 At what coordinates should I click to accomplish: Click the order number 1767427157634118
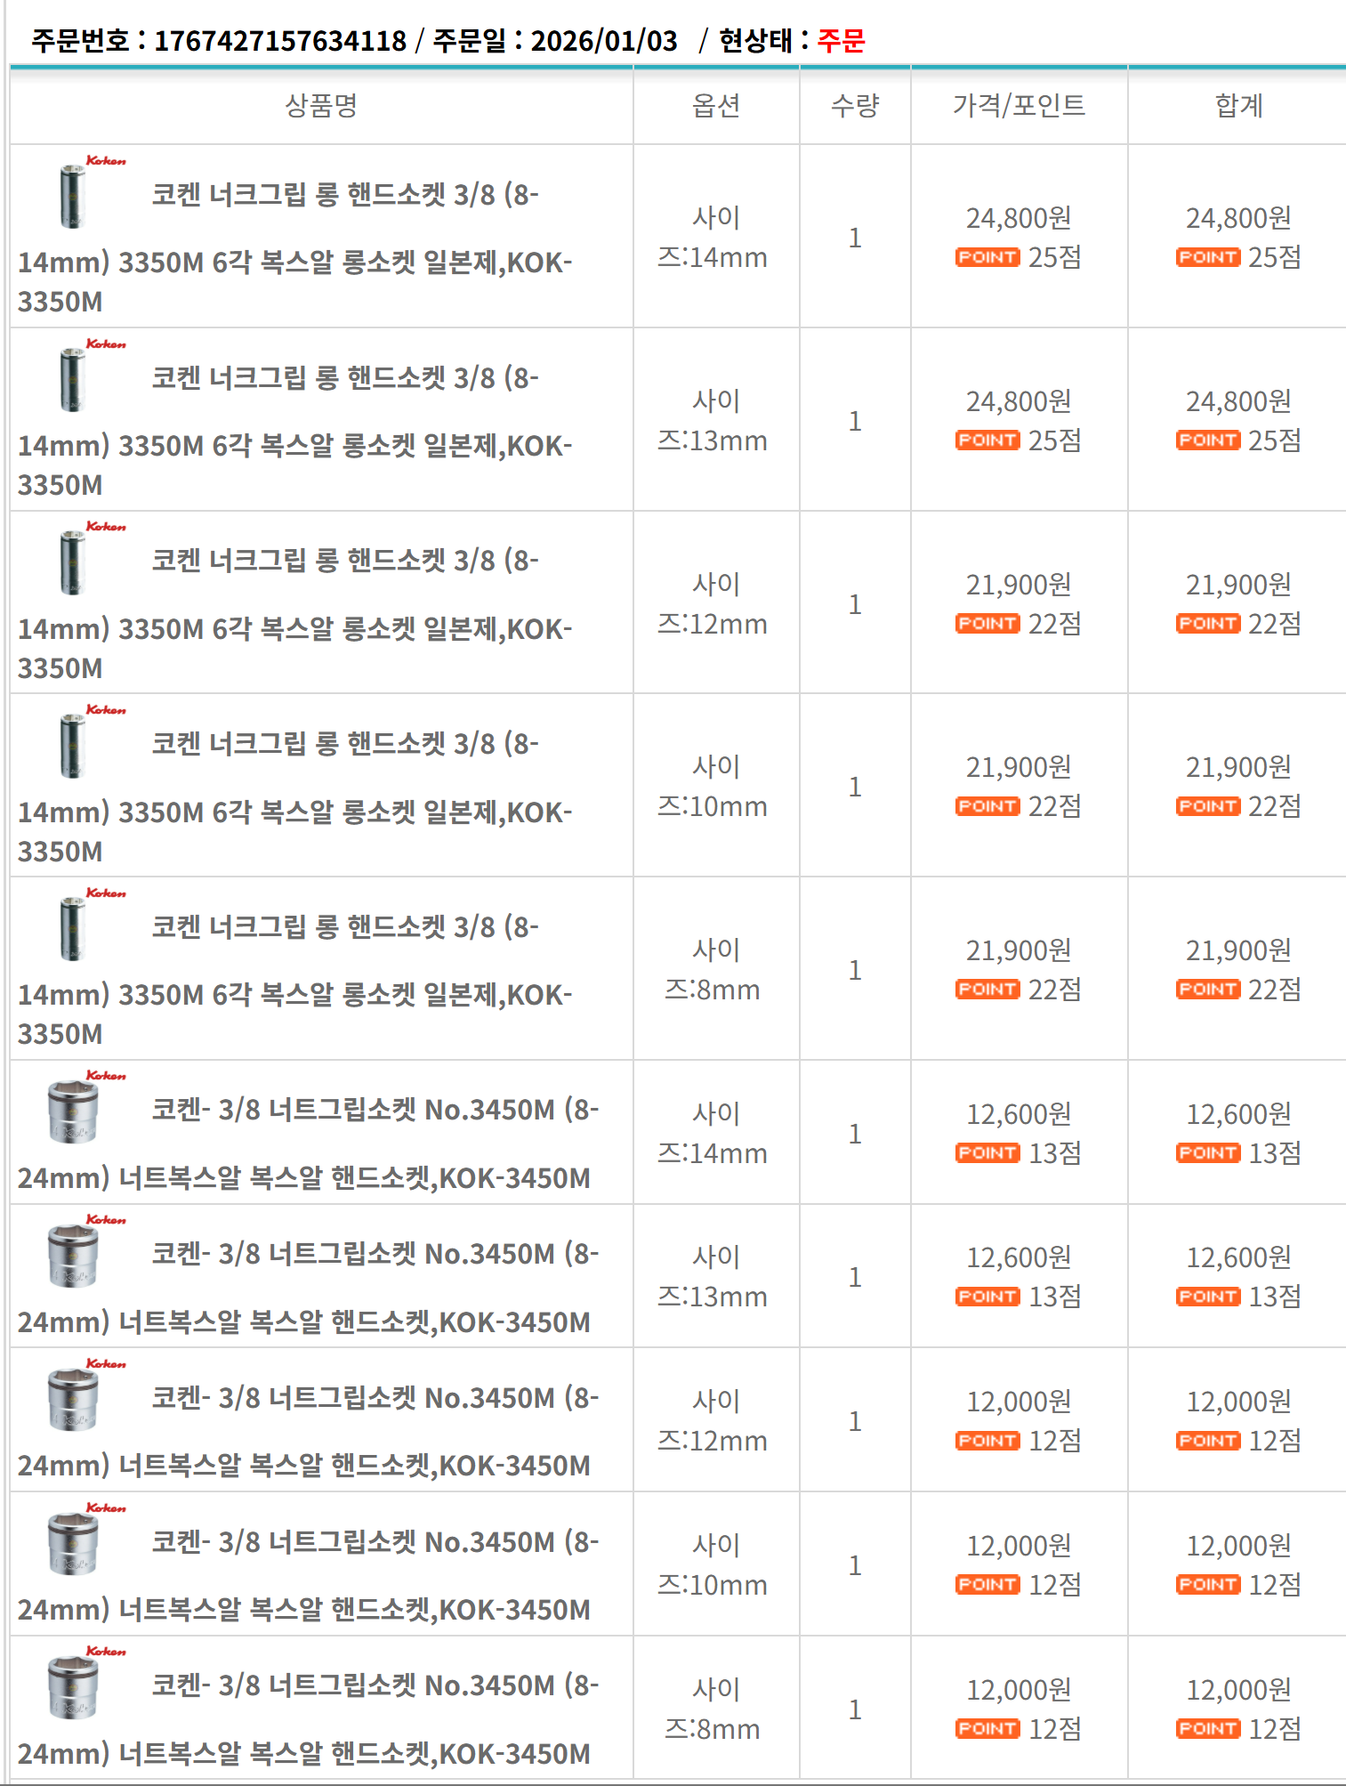(x=280, y=40)
